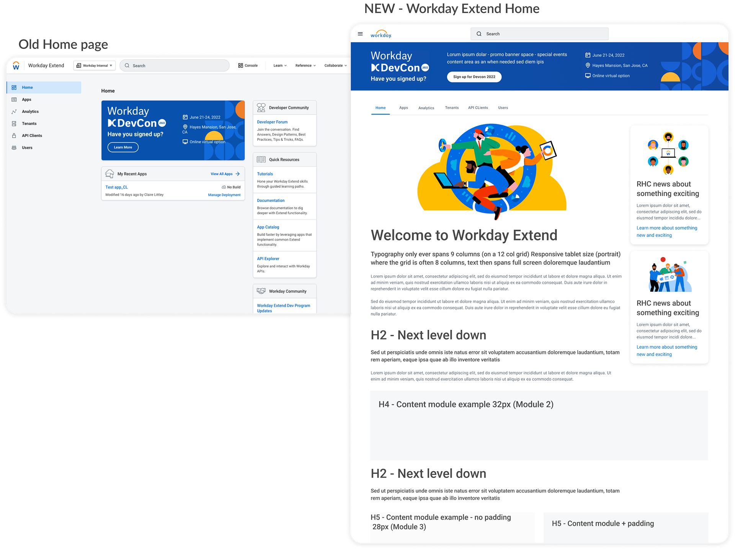Open the hamburger menu in new Extend home

point(360,34)
